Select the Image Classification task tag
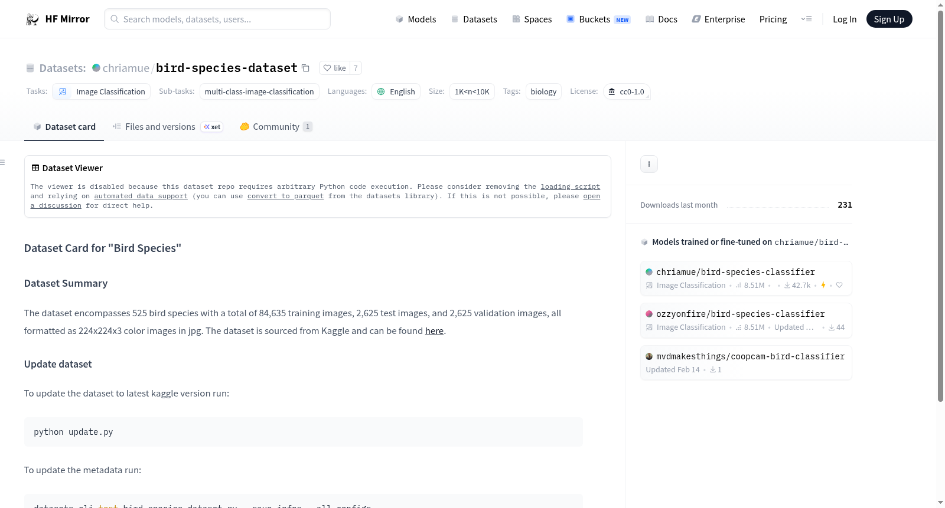The height and width of the screenshot is (508, 945). 102,91
